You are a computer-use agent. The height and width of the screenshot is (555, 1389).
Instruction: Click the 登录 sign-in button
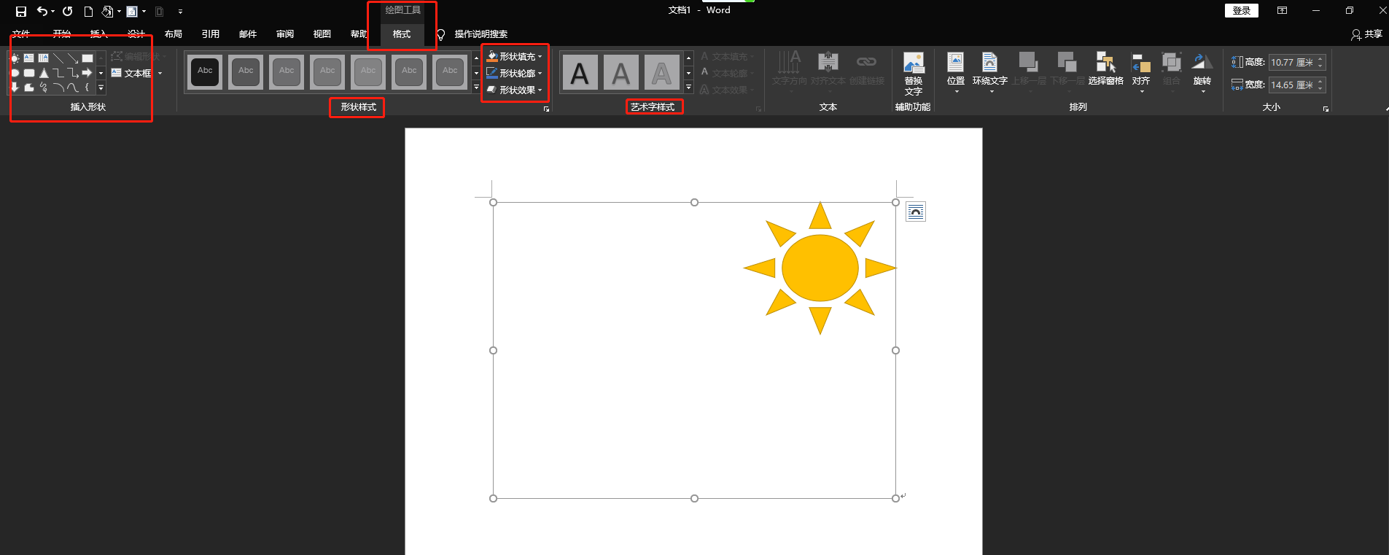[1242, 10]
